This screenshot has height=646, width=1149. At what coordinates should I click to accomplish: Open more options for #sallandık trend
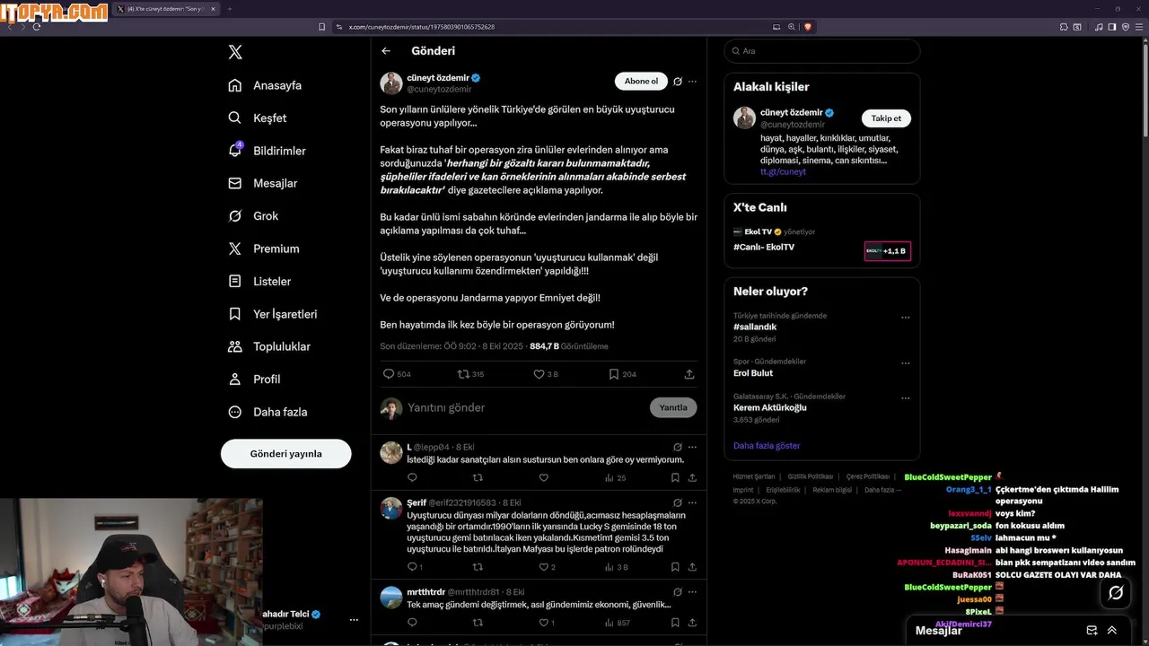click(x=906, y=318)
